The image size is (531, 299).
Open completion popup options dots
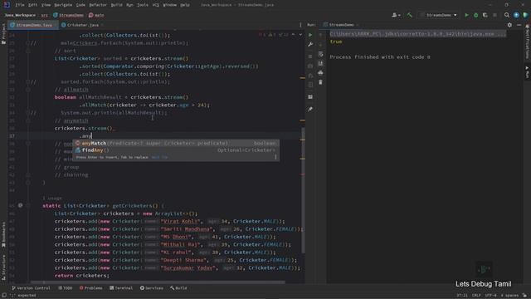[275, 157]
